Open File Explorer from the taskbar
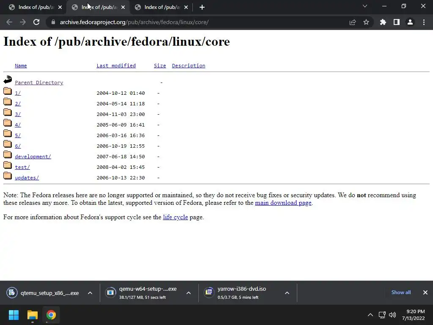433x325 pixels. pyautogui.click(x=32, y=315)
